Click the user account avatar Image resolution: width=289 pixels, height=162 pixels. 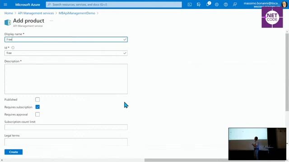pyautogui.click(x=284, y=4)
